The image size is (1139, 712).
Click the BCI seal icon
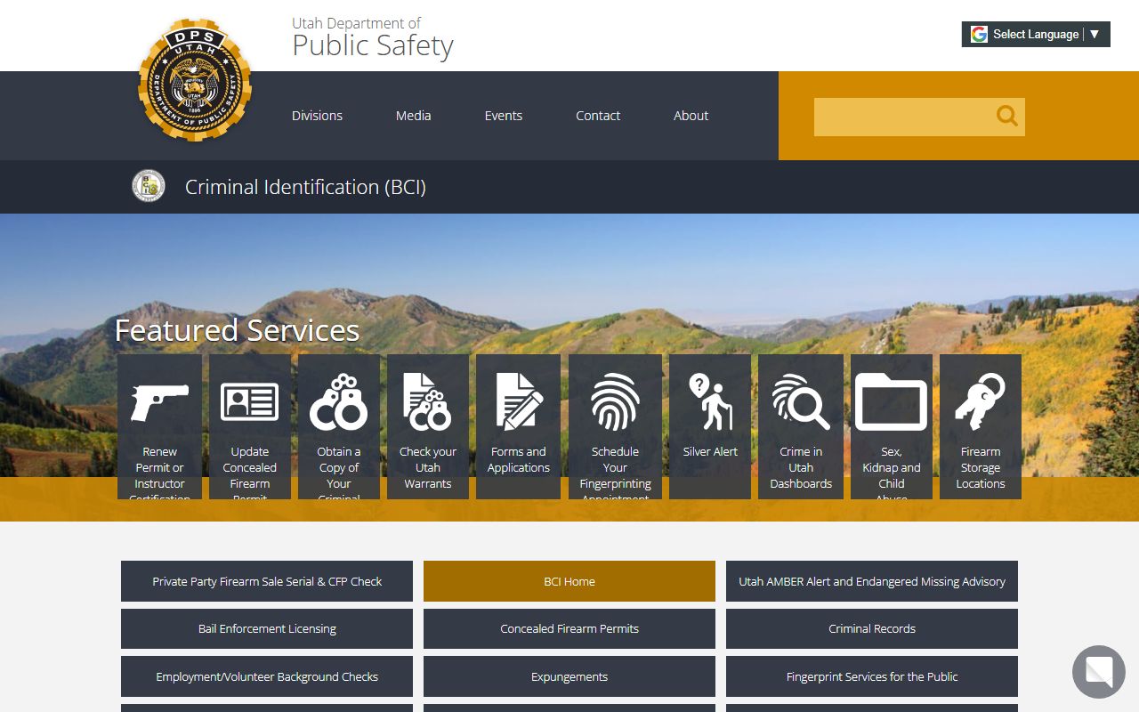point(149,186)
